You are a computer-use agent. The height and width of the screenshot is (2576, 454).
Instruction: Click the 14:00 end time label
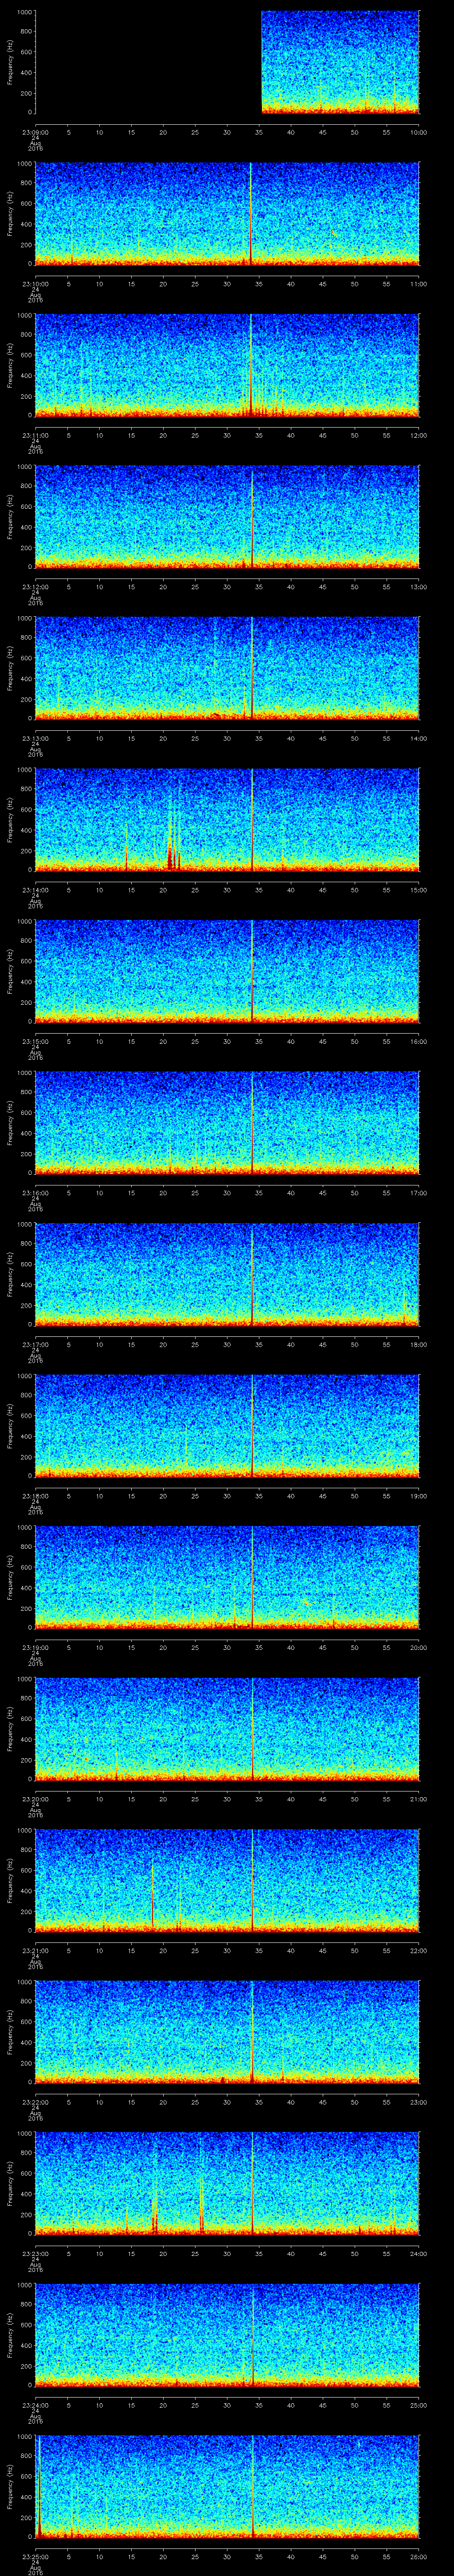click(418, 738)
